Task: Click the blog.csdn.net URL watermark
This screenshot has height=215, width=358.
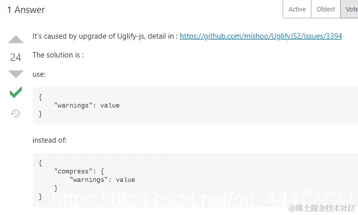Action: point(202,199)
